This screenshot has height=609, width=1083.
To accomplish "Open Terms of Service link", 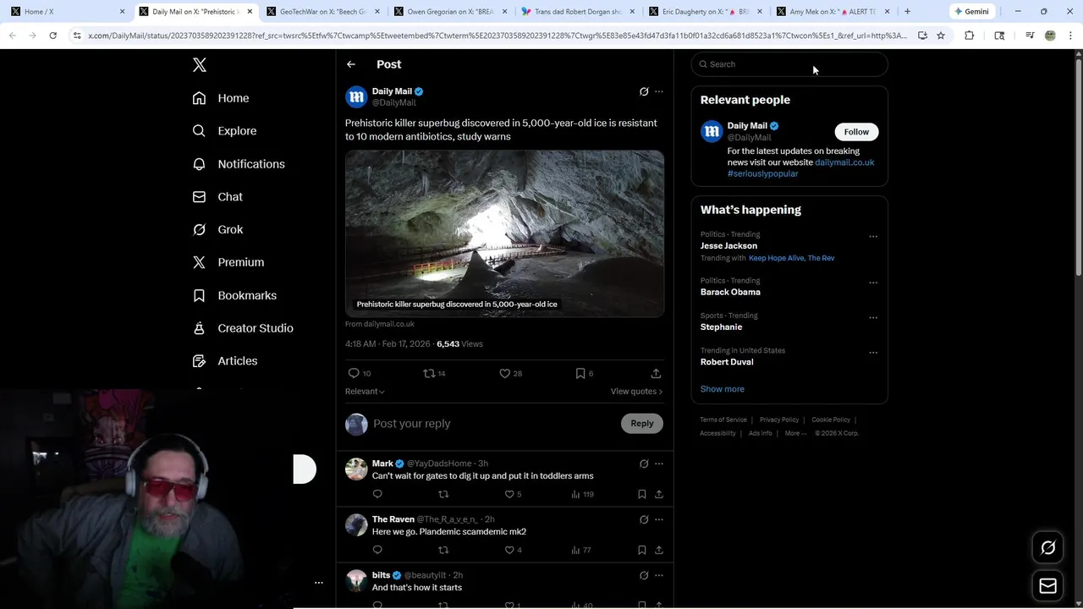I will coord(723,420).
